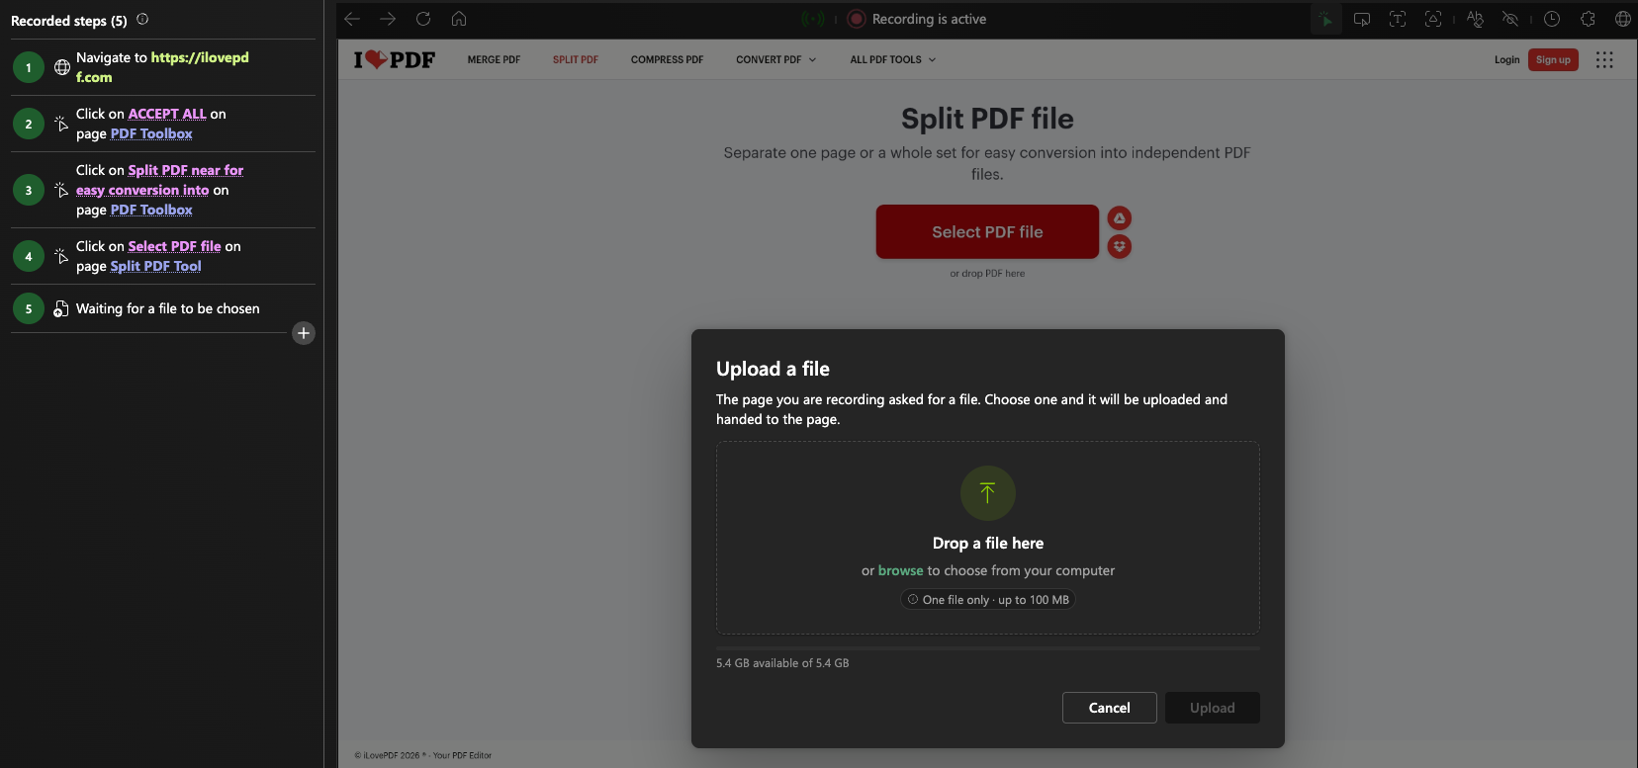
Task: Click the PDF Toolbox link in step 3
Action: pos(151,210)
